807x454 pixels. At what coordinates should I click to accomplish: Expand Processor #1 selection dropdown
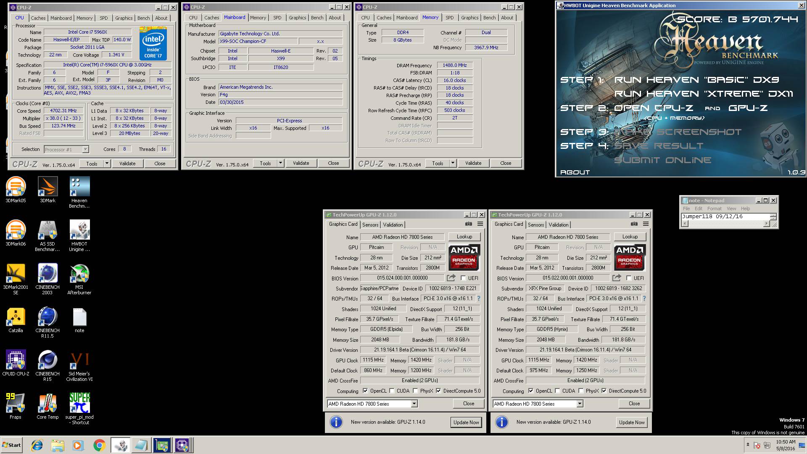pyautogui.click(x=85, y=149)
